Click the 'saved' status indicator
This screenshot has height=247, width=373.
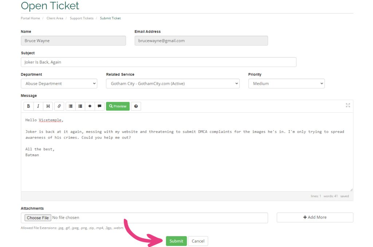coord(345,196)
